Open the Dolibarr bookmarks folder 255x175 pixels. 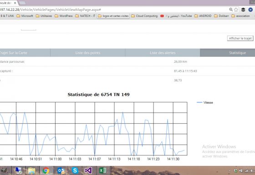pyautogui.click(x=221, y=16)
